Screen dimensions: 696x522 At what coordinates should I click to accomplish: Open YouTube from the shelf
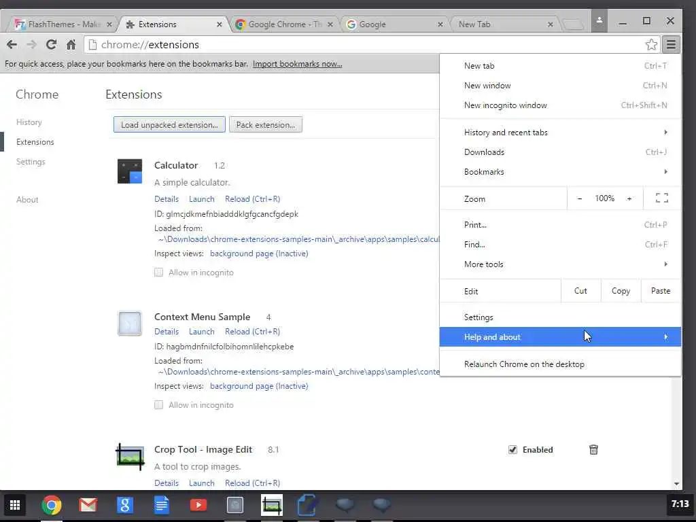pyautogui.click(x=198, y=505)
